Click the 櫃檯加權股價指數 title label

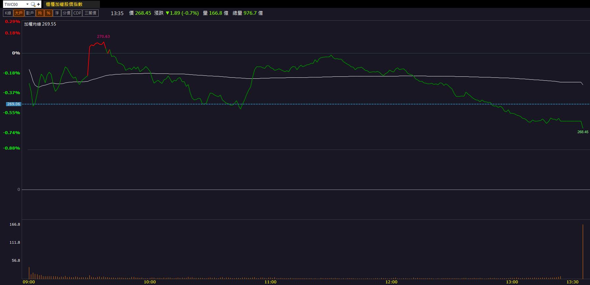click(x=64, y=4)
